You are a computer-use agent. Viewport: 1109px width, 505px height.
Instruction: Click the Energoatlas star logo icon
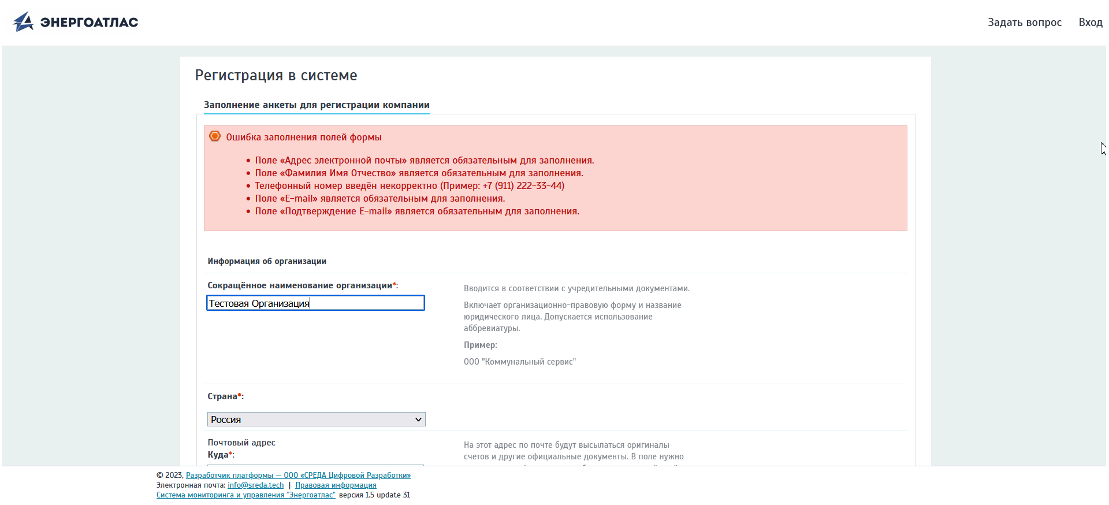click(23, 22)
